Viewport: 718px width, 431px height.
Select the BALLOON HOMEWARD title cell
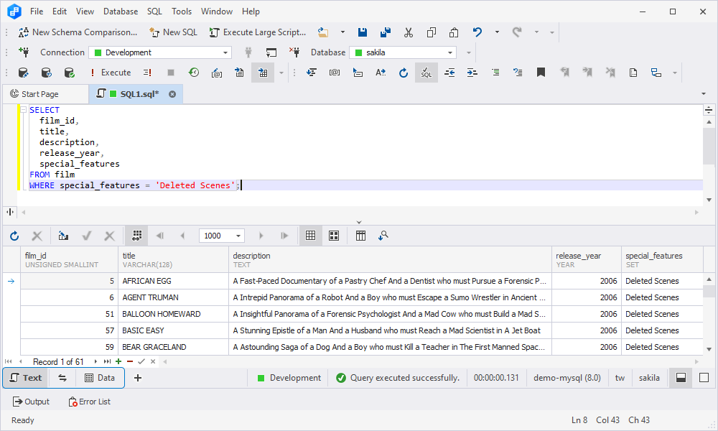(x=174, y=314)
